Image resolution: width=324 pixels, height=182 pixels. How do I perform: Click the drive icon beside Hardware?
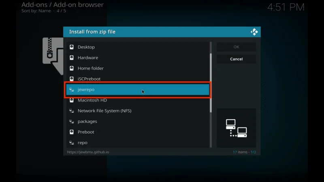tap(72, 57)
